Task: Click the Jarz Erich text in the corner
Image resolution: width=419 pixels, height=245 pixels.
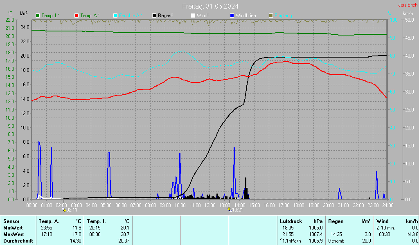Action: [408, 5]
